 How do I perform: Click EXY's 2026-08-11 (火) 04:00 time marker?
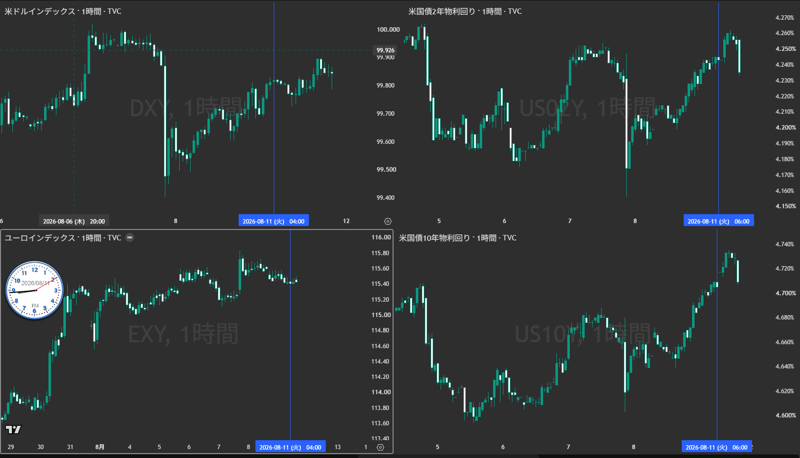(x=291, y=447)
